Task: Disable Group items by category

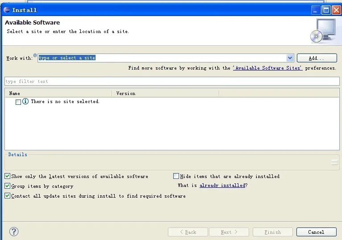Action: coord(8,186)
